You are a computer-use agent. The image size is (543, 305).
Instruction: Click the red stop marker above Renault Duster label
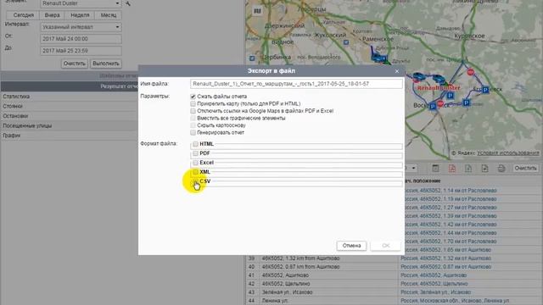pos(470,72)
